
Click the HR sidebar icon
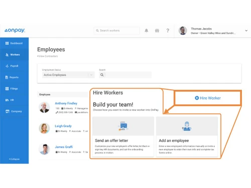(7, 100)
